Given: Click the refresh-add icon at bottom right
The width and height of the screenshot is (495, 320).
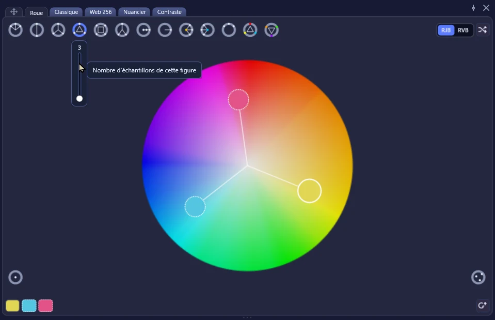Looking at the screenshot, I should 482,306.
